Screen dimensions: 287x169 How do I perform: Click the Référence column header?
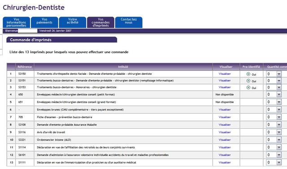(25, 67)
